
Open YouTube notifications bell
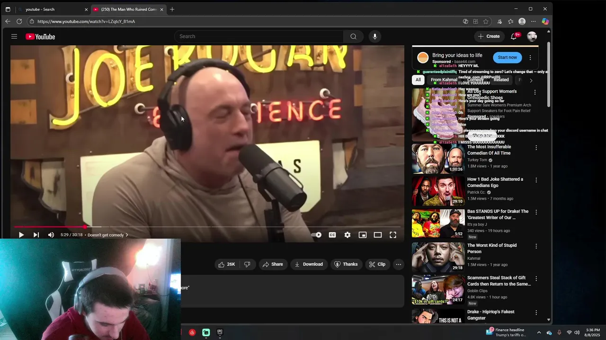[514, 36]
